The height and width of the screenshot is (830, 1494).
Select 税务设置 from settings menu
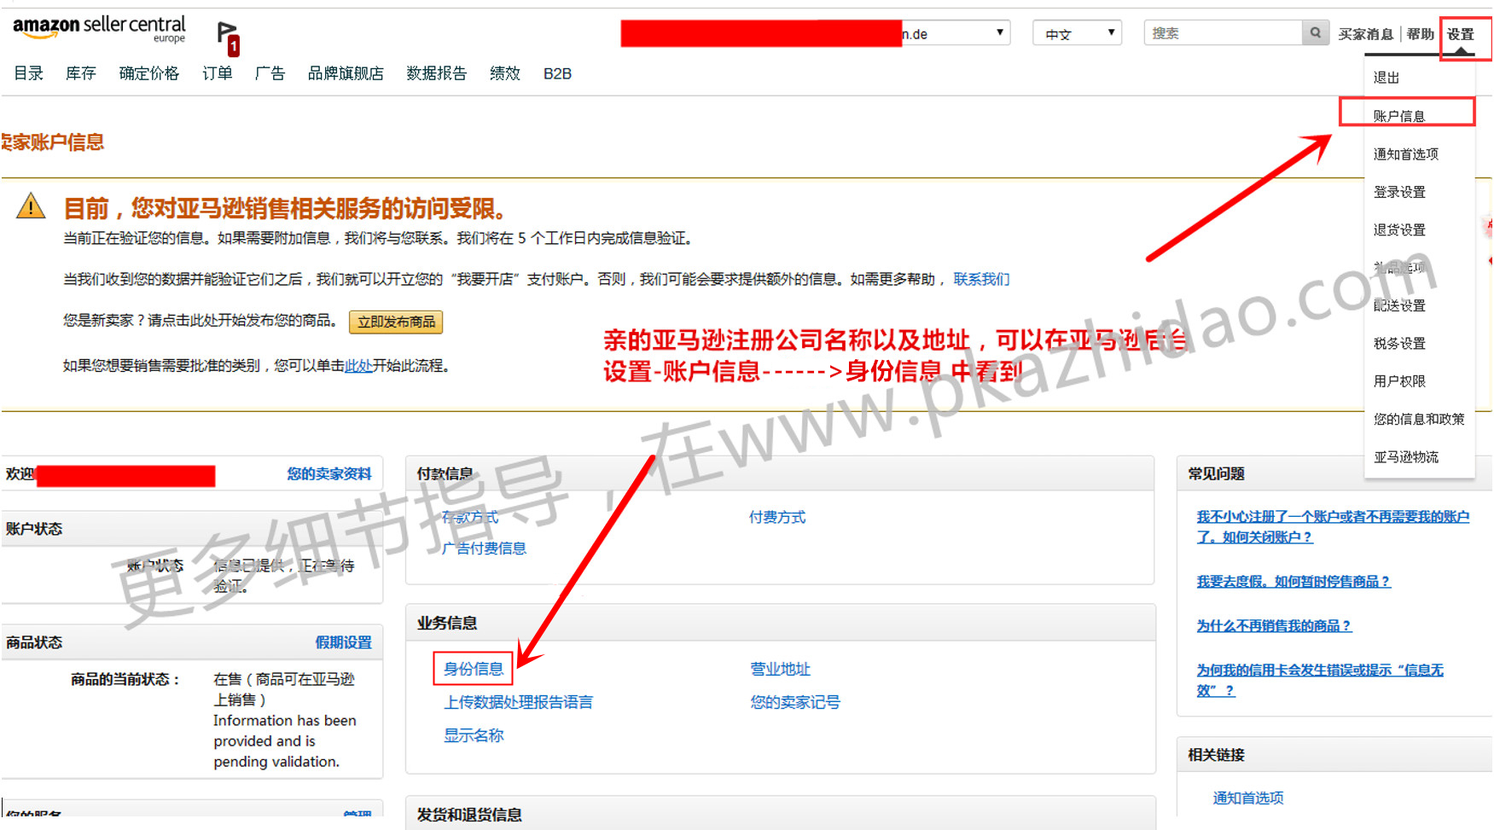tap(1399, 343)
